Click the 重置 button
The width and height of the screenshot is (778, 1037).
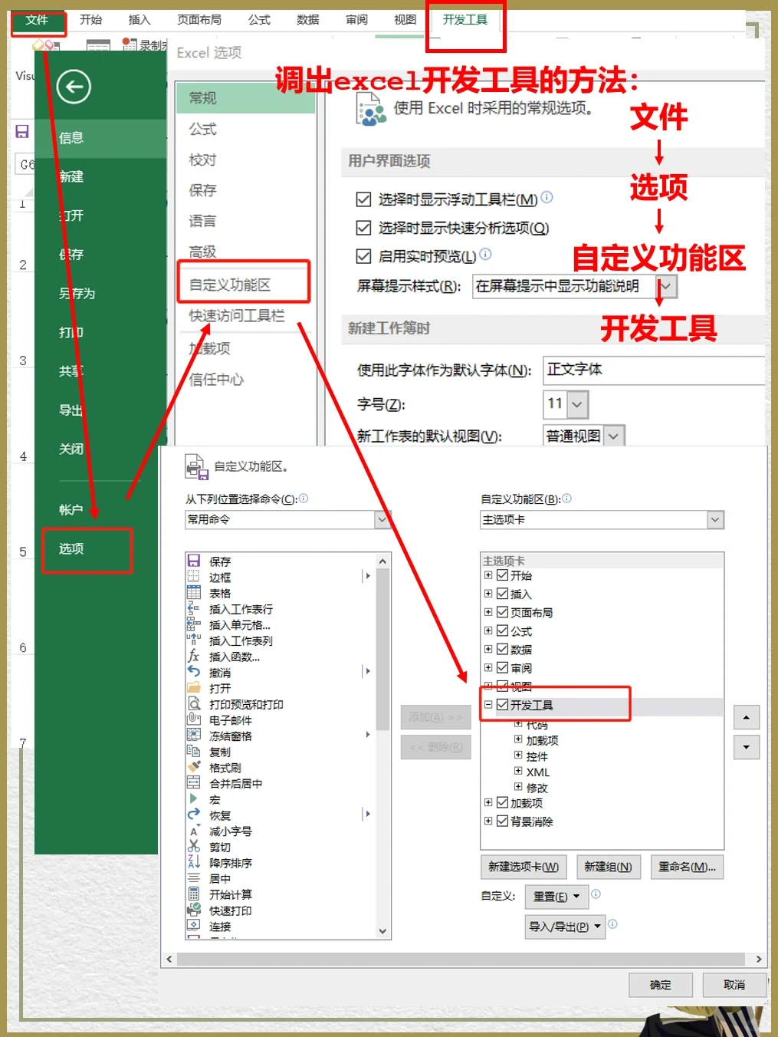[556, 896]
